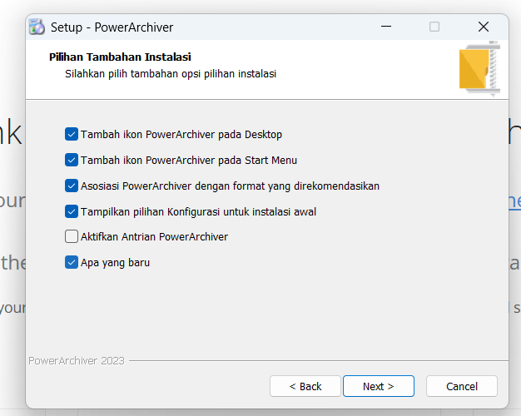Click the Silahkan pilih tambahan opsi subtitle
The image size is (521, 416).
click(170, 73)
